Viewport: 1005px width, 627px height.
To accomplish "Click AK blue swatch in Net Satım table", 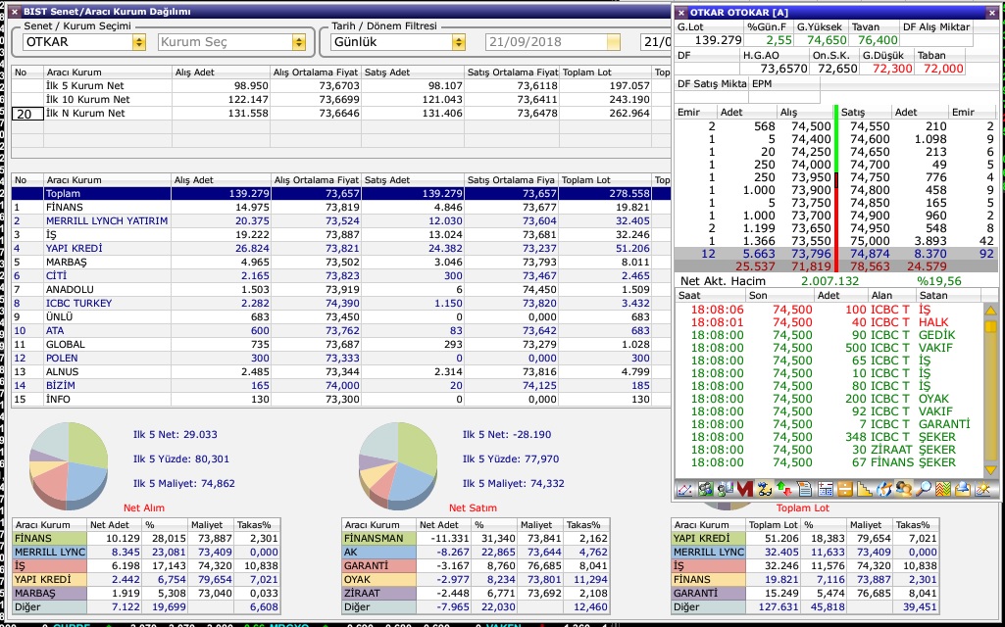I will point(378,553).
